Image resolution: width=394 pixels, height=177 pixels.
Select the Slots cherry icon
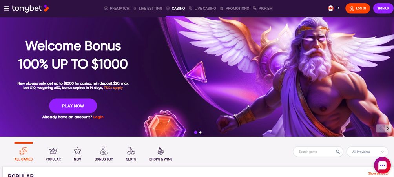click(x=131, y=151)
